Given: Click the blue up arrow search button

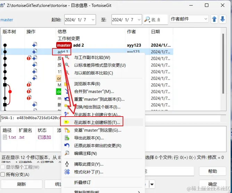Looking at the screenshot, I should pyautogui.click(x=214, y=19).
